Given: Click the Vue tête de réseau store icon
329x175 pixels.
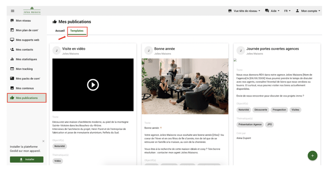Looking at the screenshot, I should click(x=230, y=11).
